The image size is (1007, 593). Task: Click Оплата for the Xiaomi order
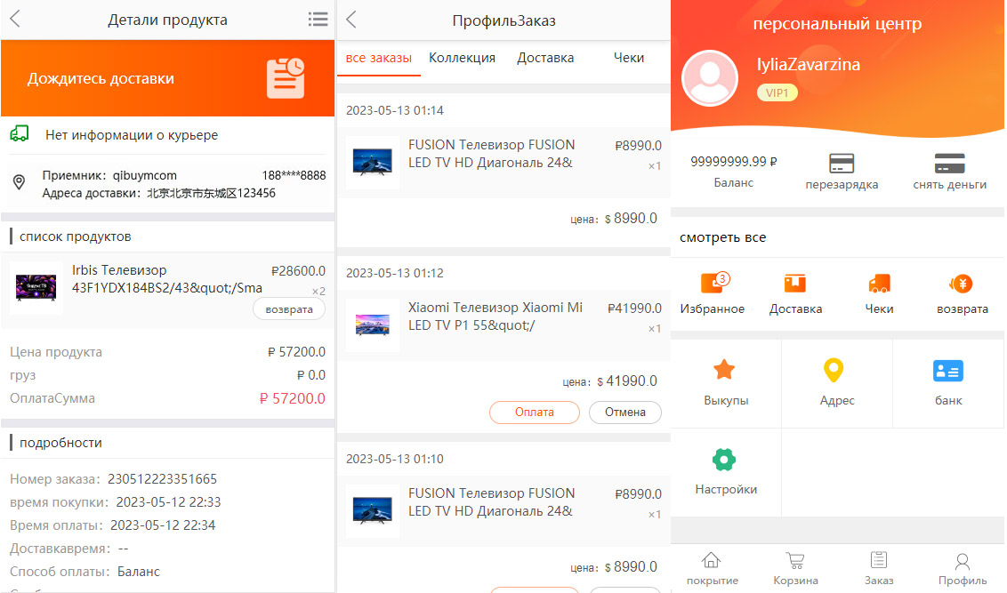[x=535, y=412]
